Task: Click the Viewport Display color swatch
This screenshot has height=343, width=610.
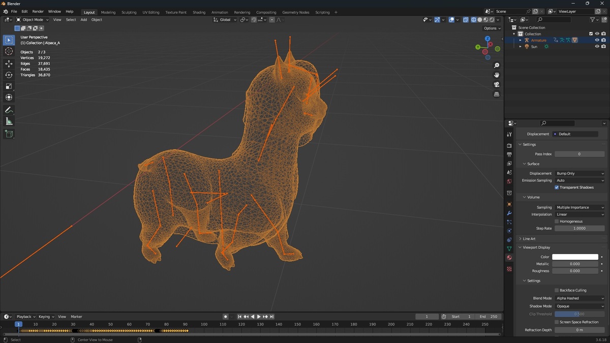Action: 575,257
